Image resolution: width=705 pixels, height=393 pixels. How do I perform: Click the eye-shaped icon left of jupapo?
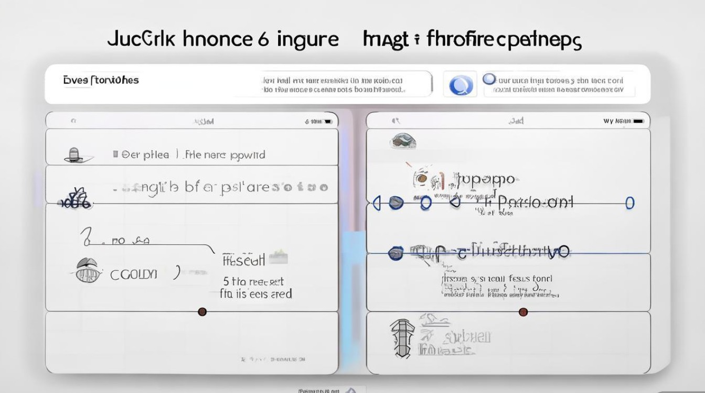coord(420,179)
